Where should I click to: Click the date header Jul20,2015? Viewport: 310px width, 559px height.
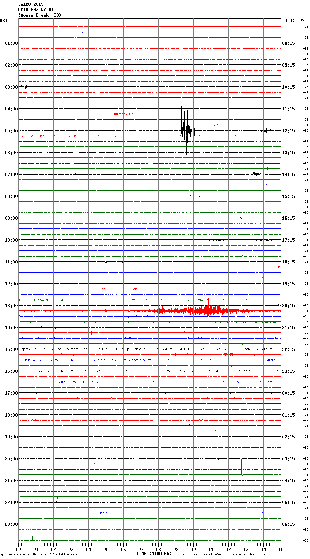31,4
